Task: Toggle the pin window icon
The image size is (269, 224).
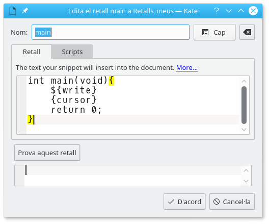Action: 25,11
